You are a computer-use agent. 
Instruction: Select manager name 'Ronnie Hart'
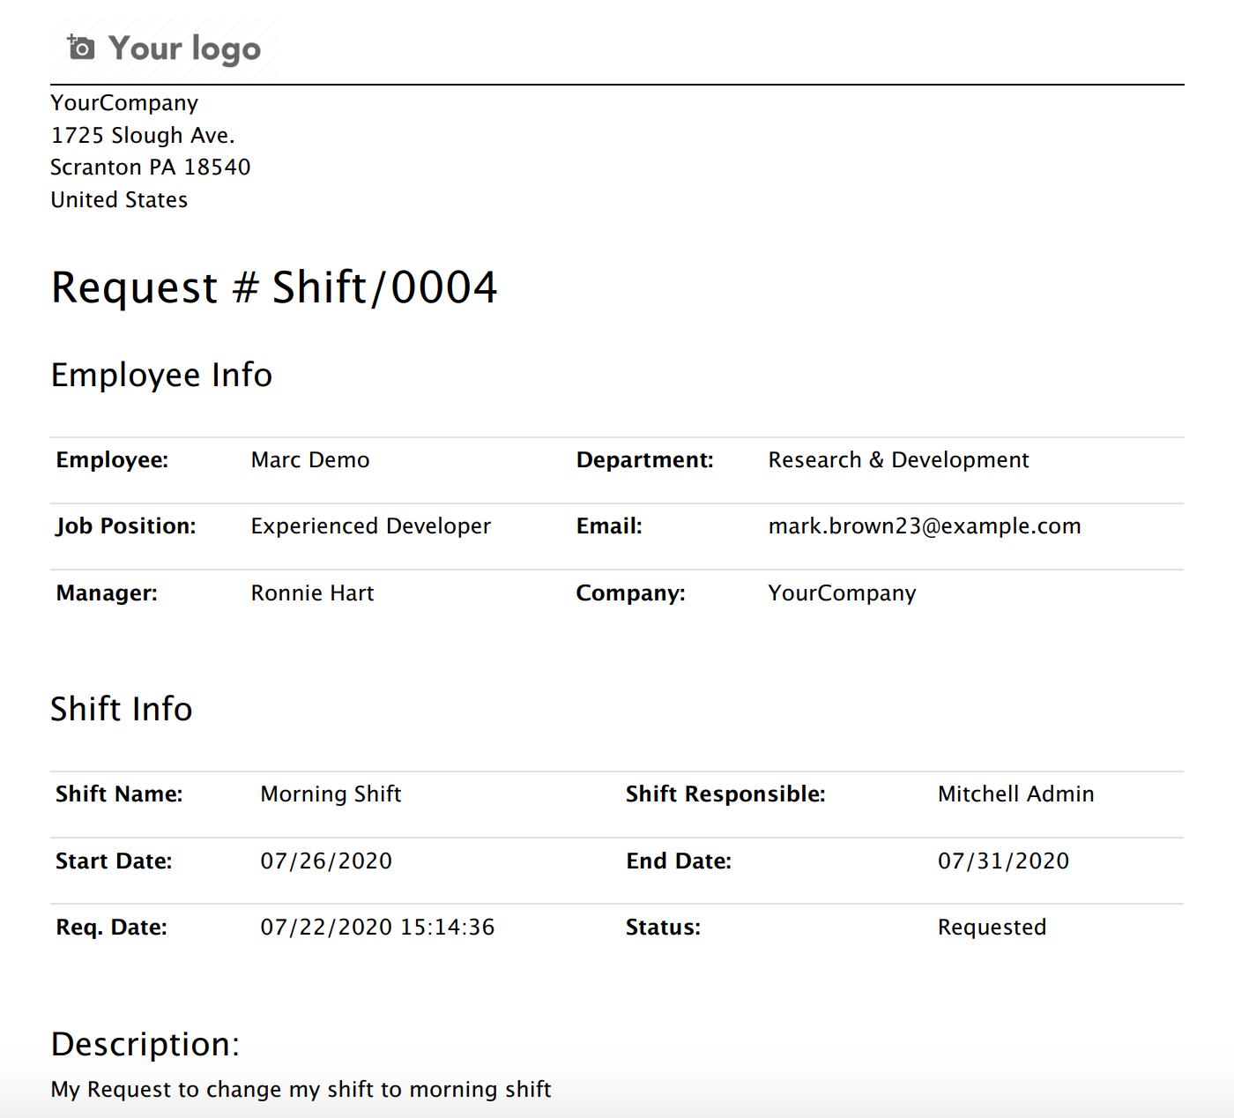312,593
